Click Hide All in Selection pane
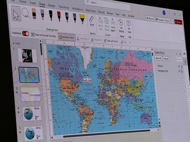 [x=166, y=59]
